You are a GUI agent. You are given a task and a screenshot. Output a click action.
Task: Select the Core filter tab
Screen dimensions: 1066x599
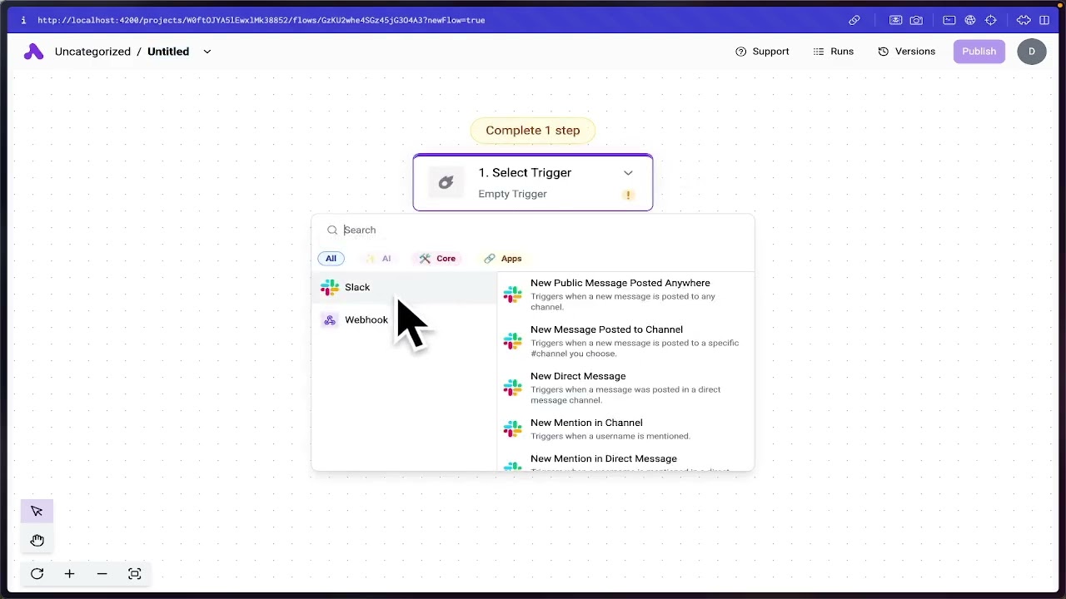click(438, 259)
